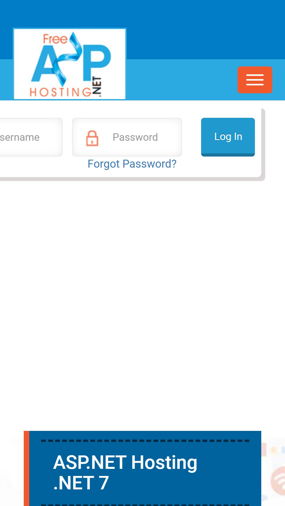Click the orange accent bar on the banner
Image resolution: width=285 pixels, height=506 pixels.
click(26, 468)
